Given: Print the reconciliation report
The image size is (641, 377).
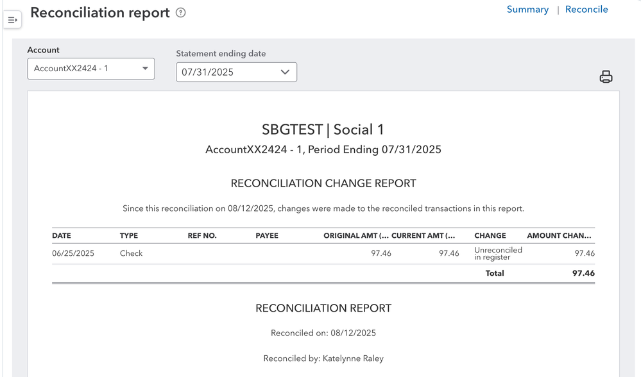Looking at the screenshot, I should point(606,77).
